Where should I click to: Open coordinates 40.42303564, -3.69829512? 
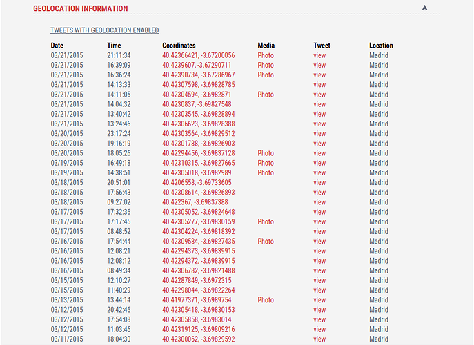tap(198, 134)
